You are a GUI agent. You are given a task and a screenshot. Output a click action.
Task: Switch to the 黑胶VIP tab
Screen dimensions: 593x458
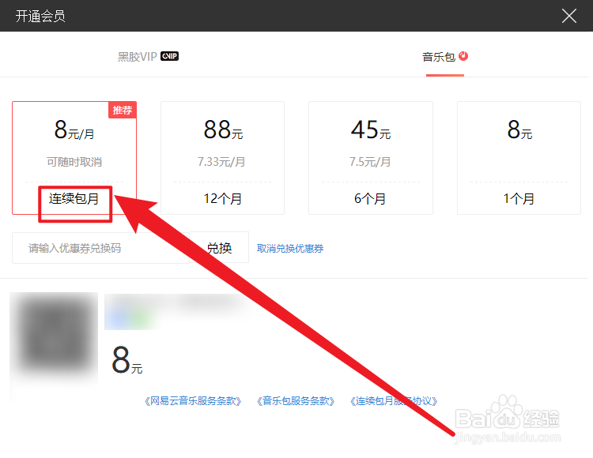(148, 57)
